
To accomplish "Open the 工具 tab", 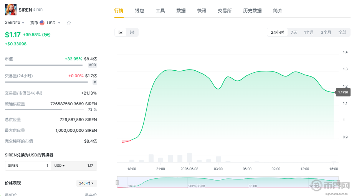I will tap(160, 11).
